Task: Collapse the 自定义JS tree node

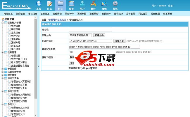Action: [2, 104]
